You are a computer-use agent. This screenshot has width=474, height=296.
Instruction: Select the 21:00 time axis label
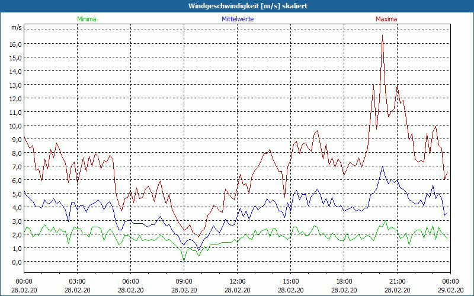(x=397, y=281)
